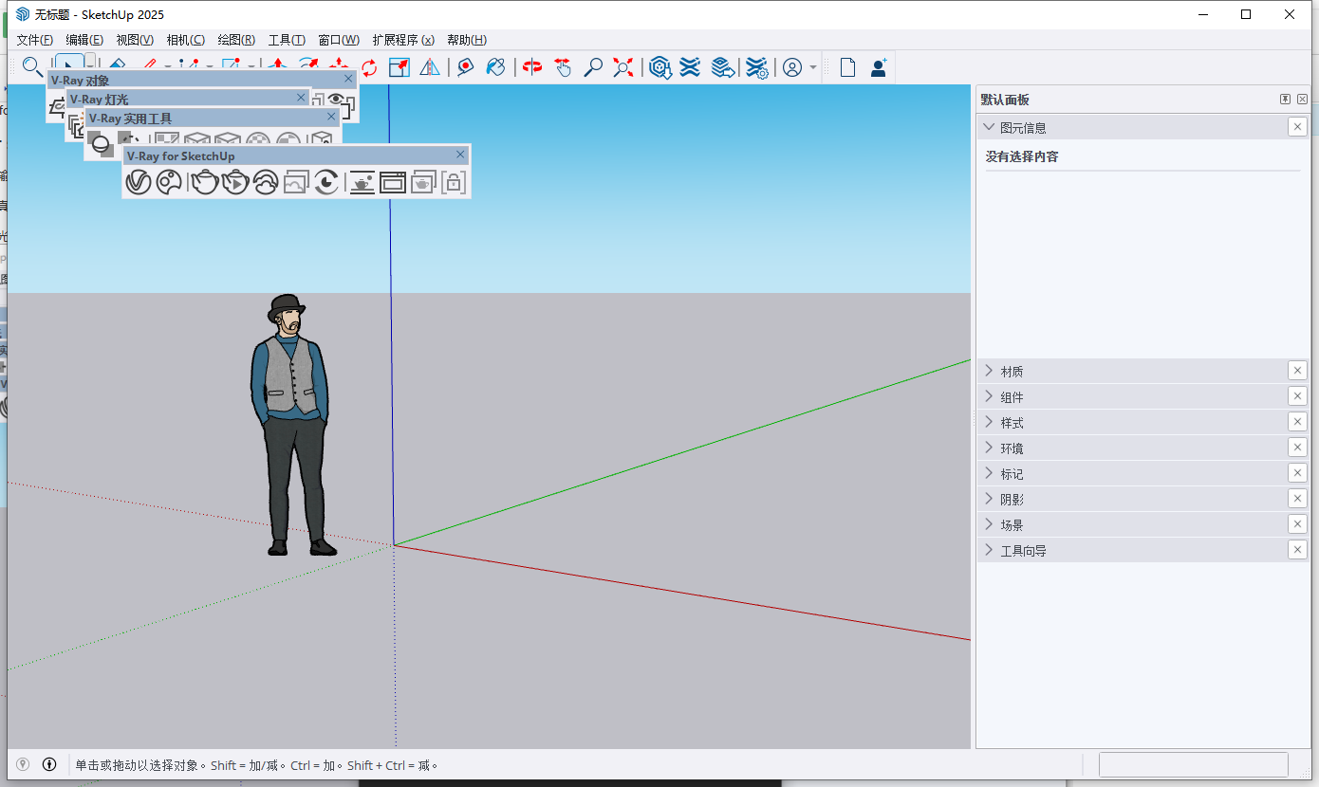Select the Paint Bucket tool
The height and width of the screenshot is (787, 1319).
click(x=495, y=67)
